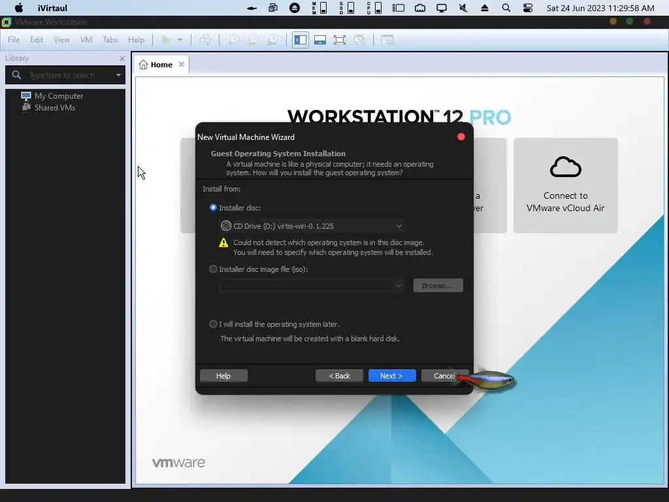669x502 pixels.
Task: Click the eject icon in menu bar
Action: (485, 8)
